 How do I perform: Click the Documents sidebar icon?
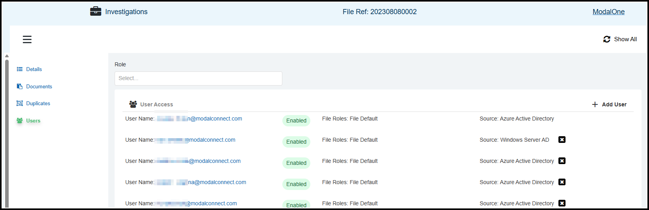coord(20,86)
